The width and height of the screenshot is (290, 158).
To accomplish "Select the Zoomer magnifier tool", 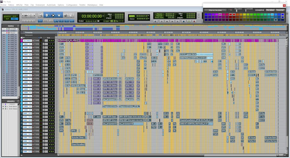I will point(41,15).
